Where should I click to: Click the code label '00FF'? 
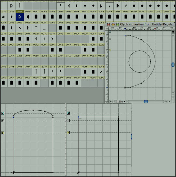pos(85,67)
